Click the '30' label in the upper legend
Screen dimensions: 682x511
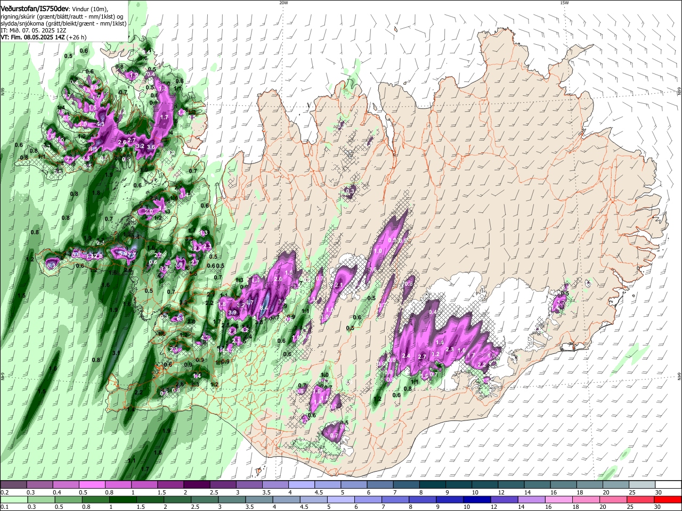(659, 492)
